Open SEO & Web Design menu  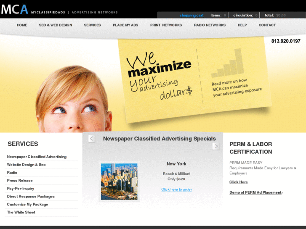[x=56, y=25]
